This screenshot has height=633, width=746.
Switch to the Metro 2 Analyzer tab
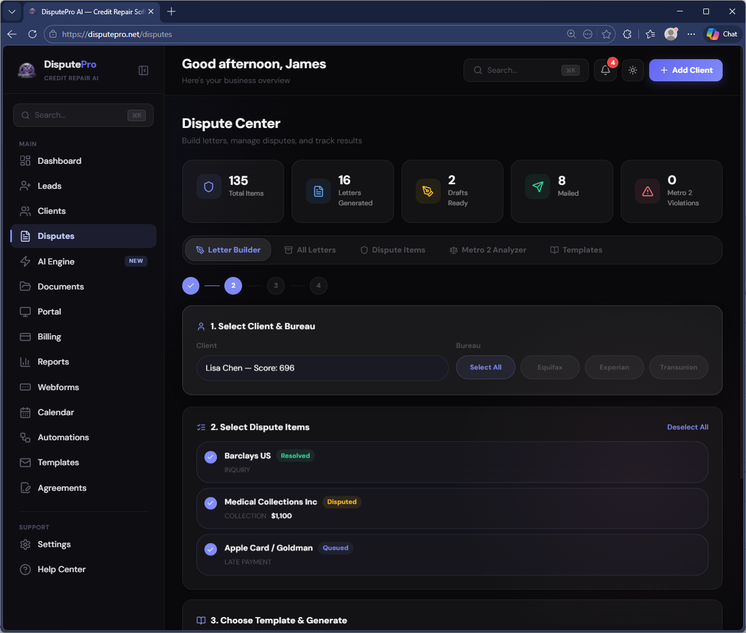click(x=487, y=250)
